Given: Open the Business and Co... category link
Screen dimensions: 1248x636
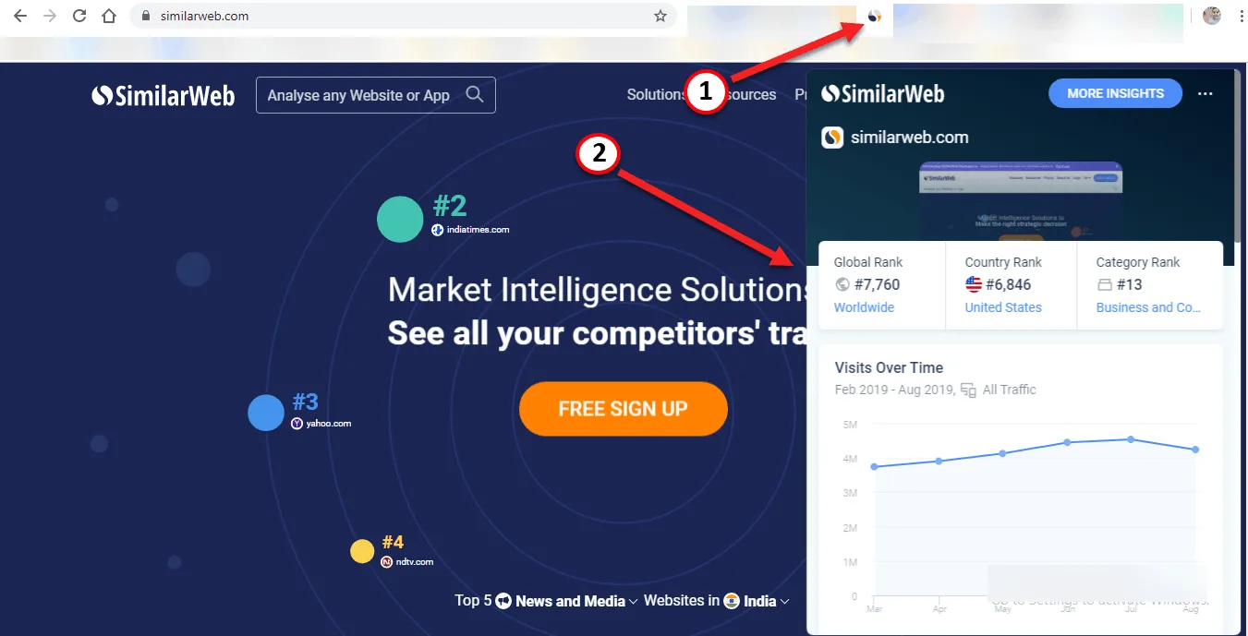Looking at the screenshot, I should click(x=1148, y=307).
